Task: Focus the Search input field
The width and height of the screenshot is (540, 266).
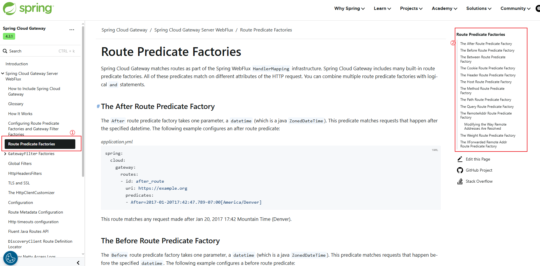Action: pyautogui.click(x=40, y=51)
